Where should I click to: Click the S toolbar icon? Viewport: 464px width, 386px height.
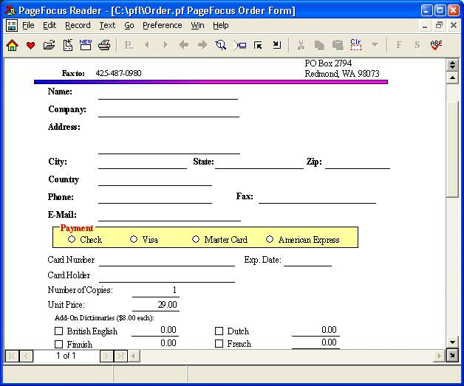417,45
